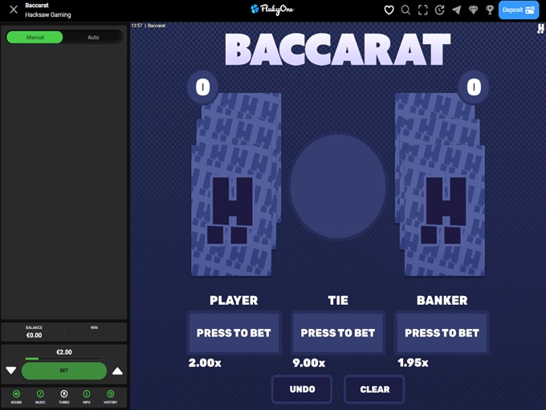
Task: Increase bet amount with up arrow
Action: 117,371
